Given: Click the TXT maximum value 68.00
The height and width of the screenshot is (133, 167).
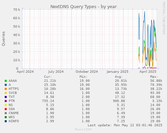Looking at the screenshot, I should pyautogui.click(x=155, y=97).
